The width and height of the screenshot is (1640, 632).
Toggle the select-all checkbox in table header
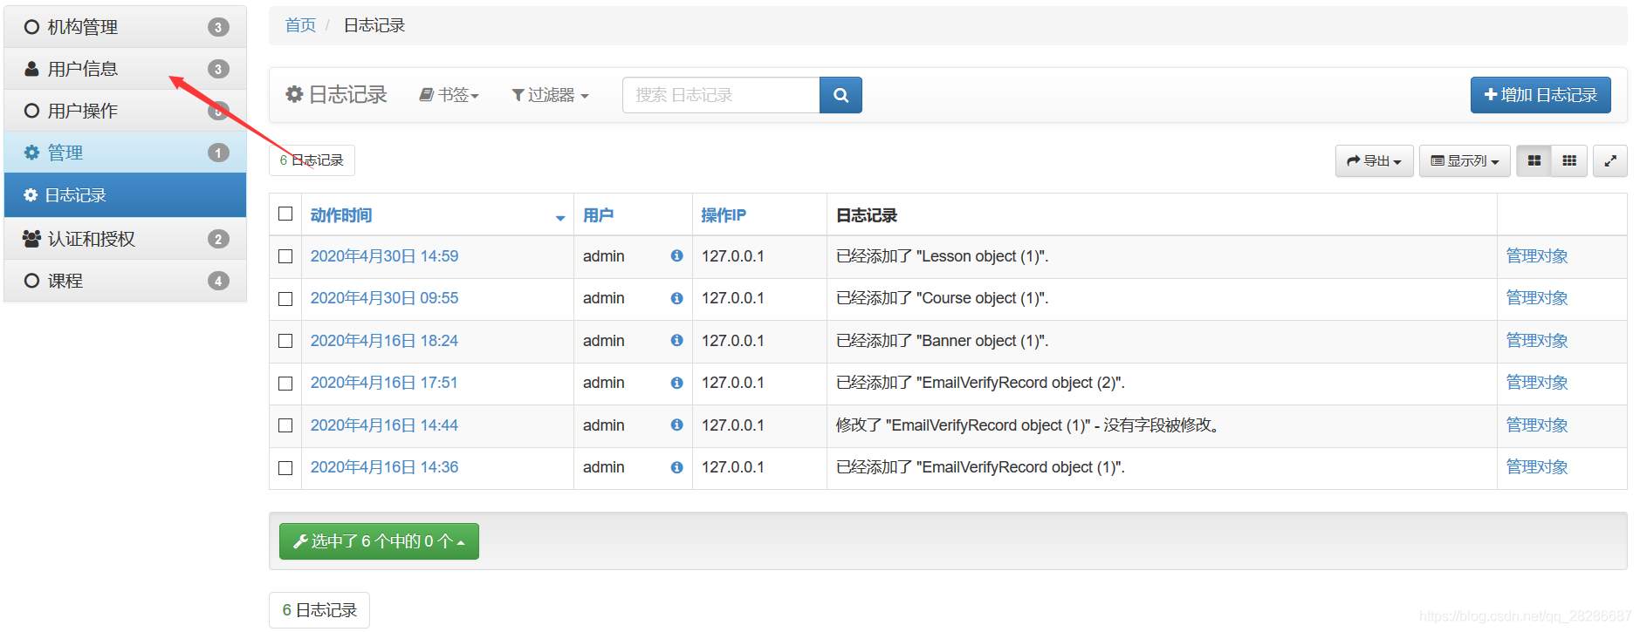(x=285, y=214)
